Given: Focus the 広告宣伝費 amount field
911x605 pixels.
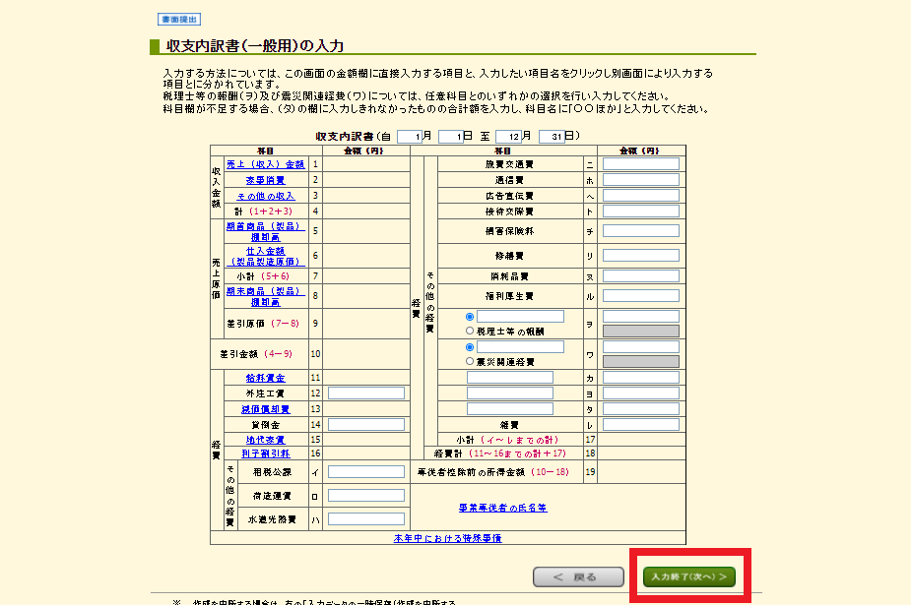Looking at the screenshot, I should click(x=641, y=196).
